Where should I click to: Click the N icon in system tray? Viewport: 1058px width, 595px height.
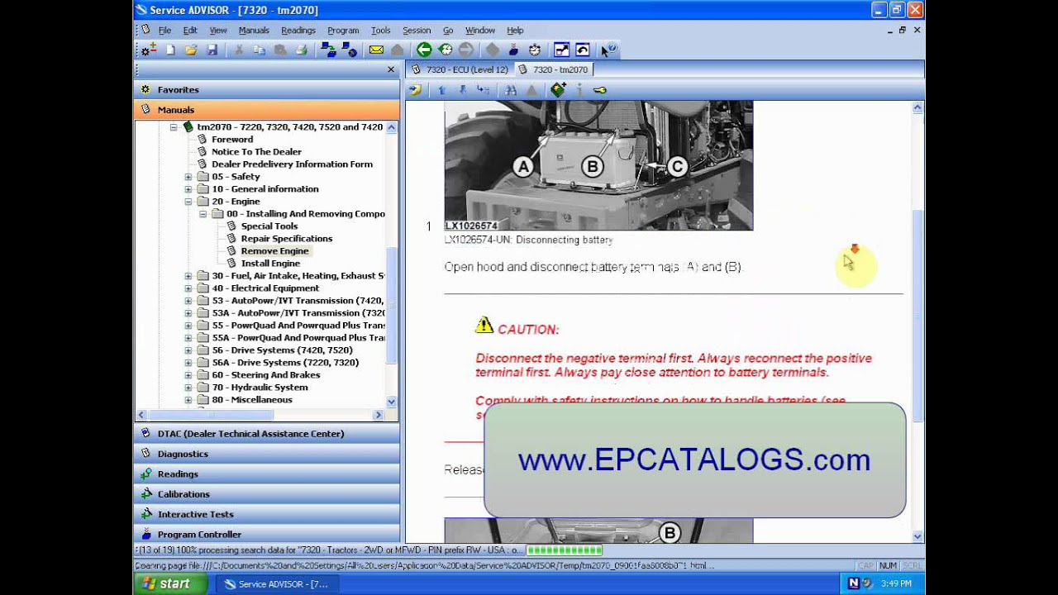pyautogui.click(x=854, y=583)
